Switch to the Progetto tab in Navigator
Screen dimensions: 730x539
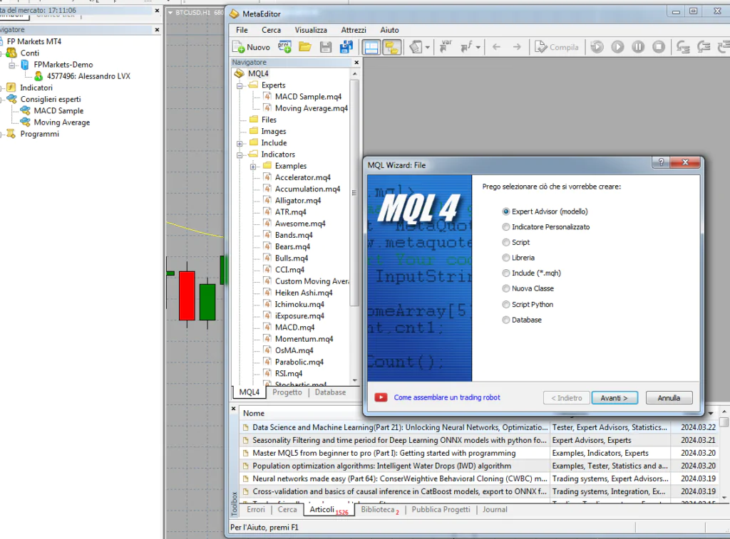click(287, 392)
